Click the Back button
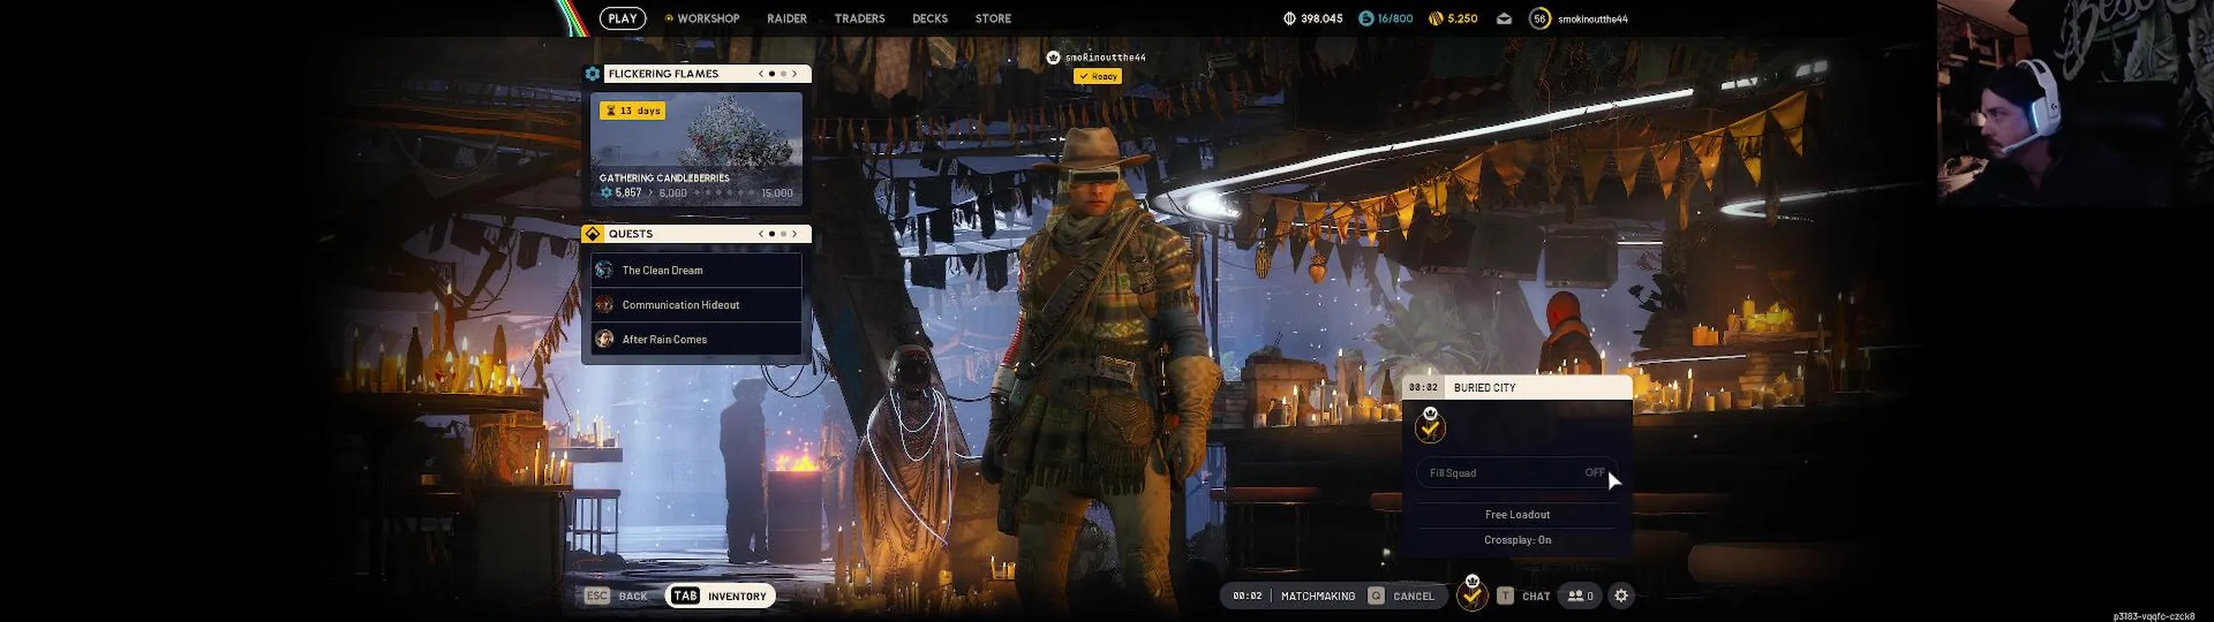 (x=617, y=595)
